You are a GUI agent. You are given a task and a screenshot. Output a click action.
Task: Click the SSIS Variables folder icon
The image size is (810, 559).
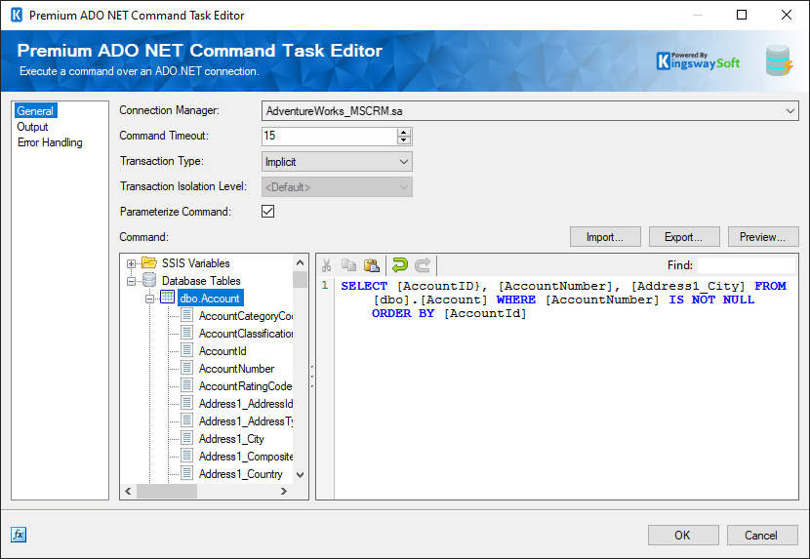[149, 263]
